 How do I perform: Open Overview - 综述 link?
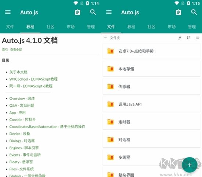[22, 99]
